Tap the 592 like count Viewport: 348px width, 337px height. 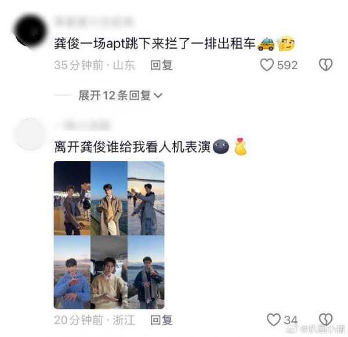pyautogui.click(x=287, y=66)
